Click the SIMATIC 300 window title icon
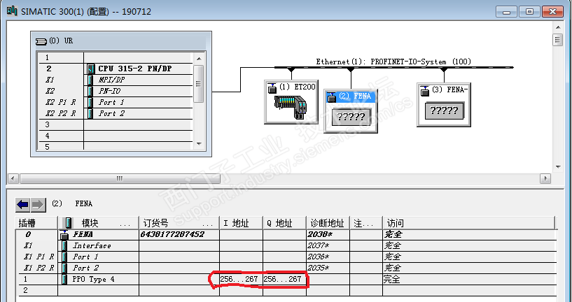572x302 pixels. coord(12,11)
